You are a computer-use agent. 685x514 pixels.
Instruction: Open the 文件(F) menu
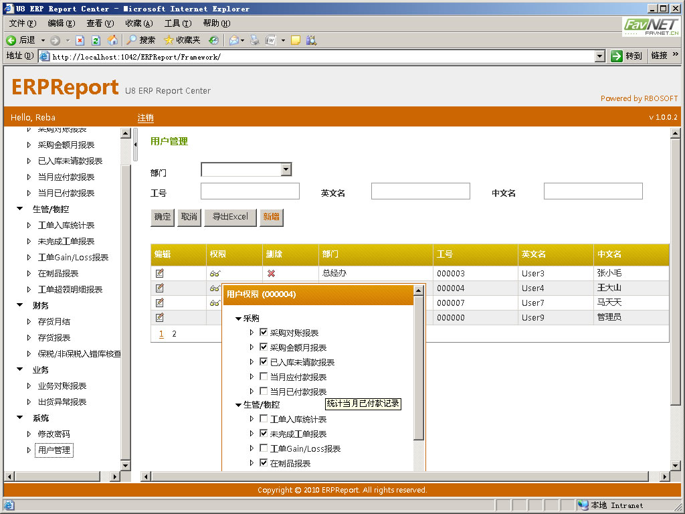tap(23, 23)
